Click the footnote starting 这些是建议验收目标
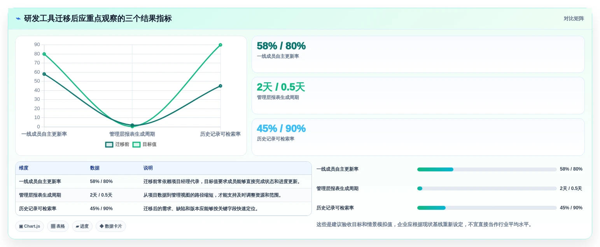The height and width of the screenshot is (247, 600). tap(424, 225)
